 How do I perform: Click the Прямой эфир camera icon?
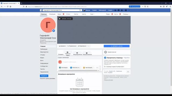pyautogui.click(x=67, y=52)
